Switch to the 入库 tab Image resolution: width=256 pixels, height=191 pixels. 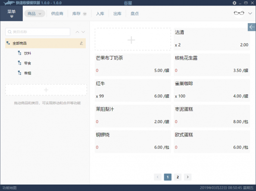point(100,13)
